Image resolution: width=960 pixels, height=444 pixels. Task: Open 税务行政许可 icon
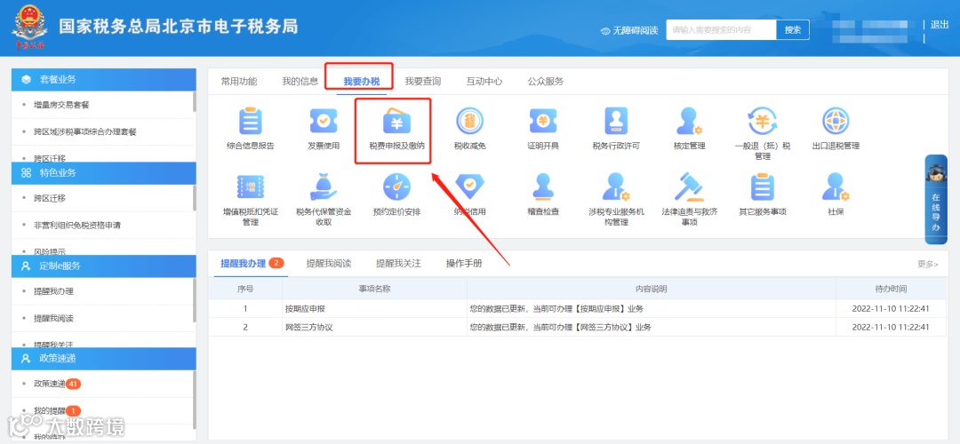pos(617,121)
